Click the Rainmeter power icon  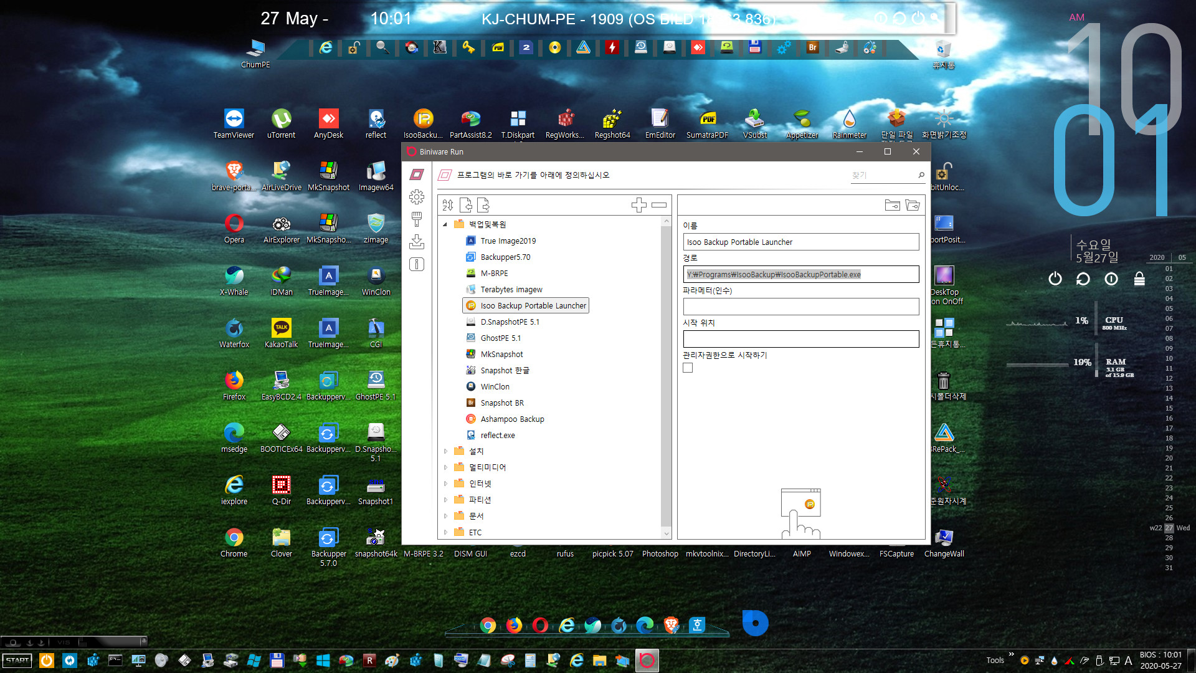(x=1055, y=279)
